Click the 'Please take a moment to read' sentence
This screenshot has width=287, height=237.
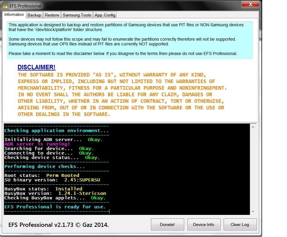coord(123,53)
